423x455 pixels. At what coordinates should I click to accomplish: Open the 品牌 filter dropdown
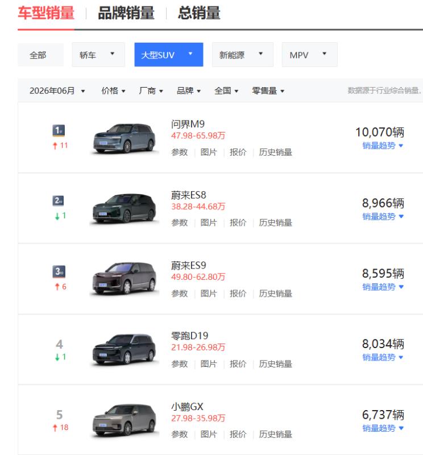coord(189,91)
